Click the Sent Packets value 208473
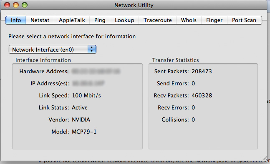This screenshot has height=164, width=270. point(202,71)
